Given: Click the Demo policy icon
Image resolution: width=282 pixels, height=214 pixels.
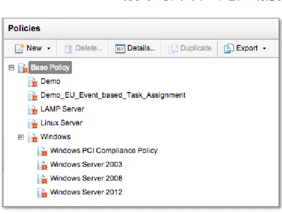Looking at the screenshot, I should 33,82.
